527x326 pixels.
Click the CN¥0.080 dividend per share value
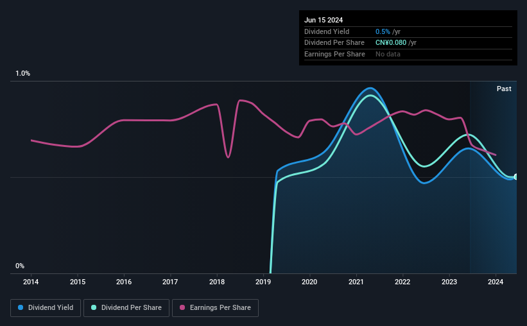pos(391,43)
